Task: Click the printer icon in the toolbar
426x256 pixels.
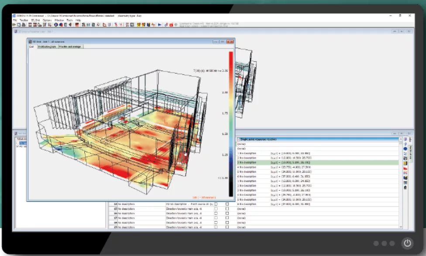Action: coord(24,25)
